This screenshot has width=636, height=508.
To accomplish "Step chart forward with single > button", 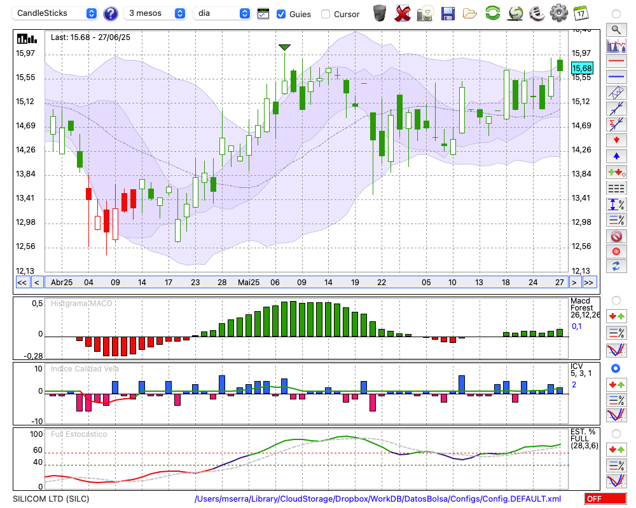I will pos(574,283).
